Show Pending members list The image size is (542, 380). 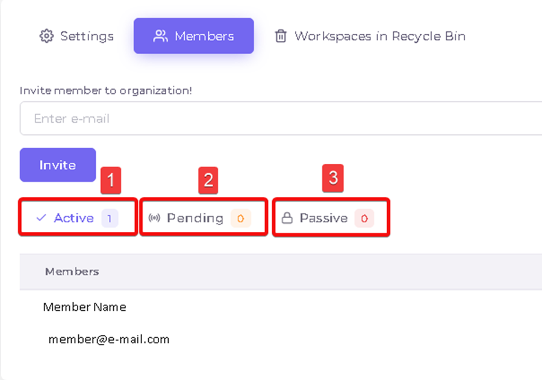[x=204, y=218]
